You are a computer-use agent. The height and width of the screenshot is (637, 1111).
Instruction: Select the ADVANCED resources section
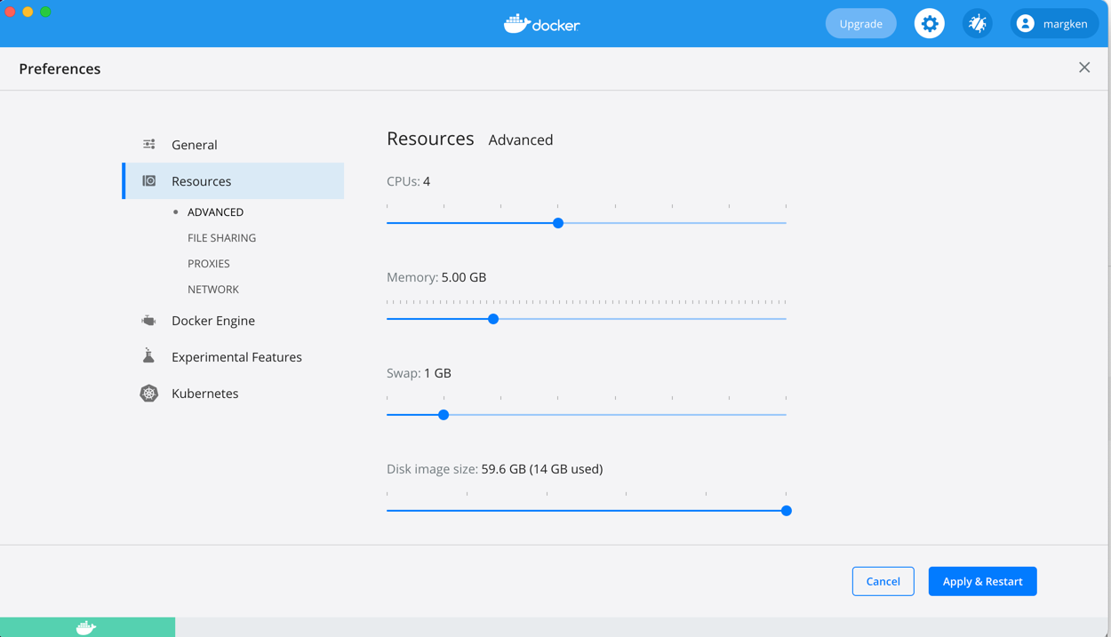click(x=214, y=211)
